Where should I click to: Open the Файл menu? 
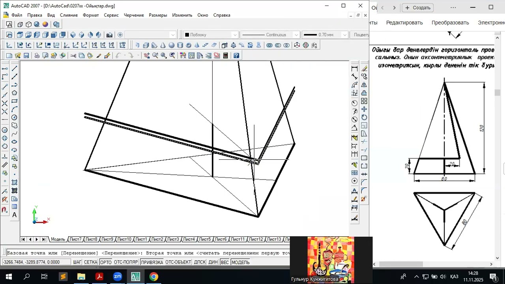pyautogui.click(x=17, y=15)
